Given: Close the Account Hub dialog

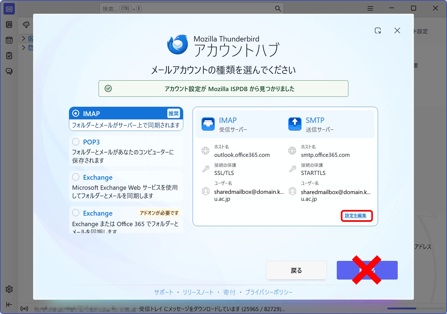Looking at the screenshot, I should [397, 30].
